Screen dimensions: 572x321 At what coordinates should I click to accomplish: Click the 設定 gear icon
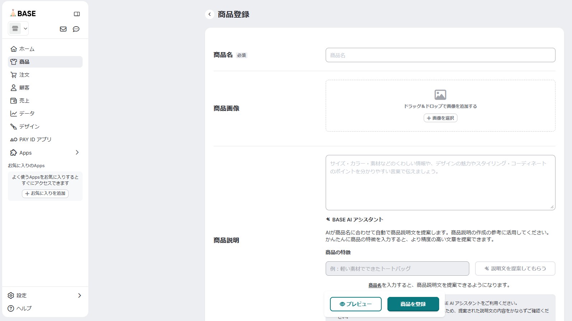11,295
